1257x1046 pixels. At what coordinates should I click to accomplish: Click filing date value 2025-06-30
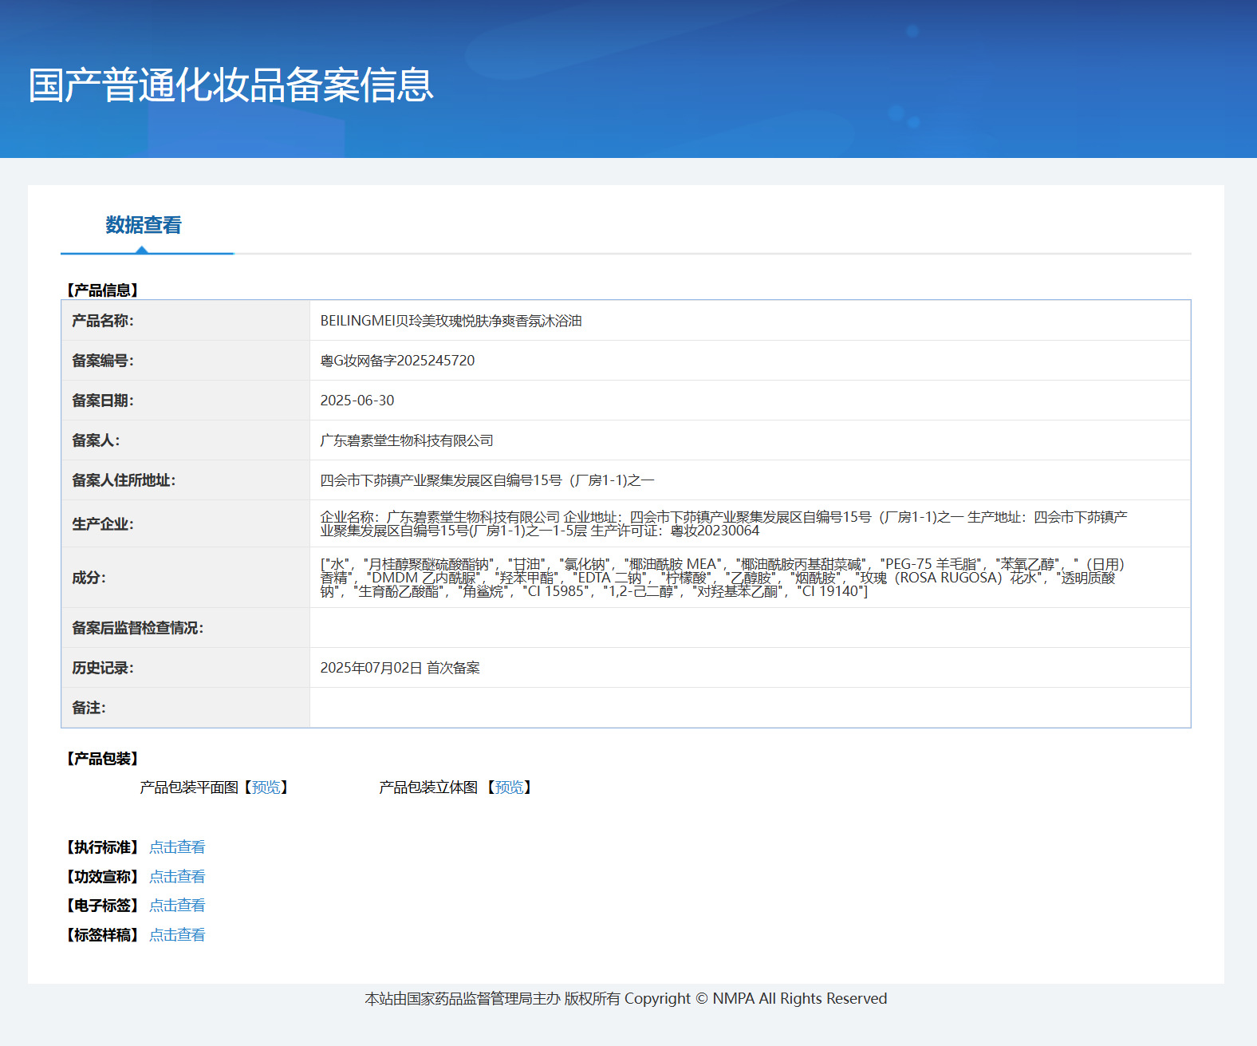click(357, 401)
